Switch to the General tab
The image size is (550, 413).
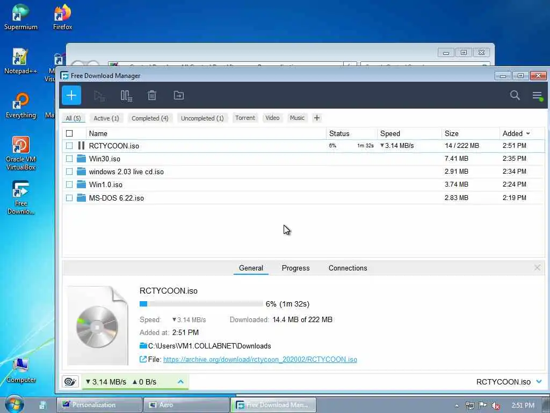point(251,268)
